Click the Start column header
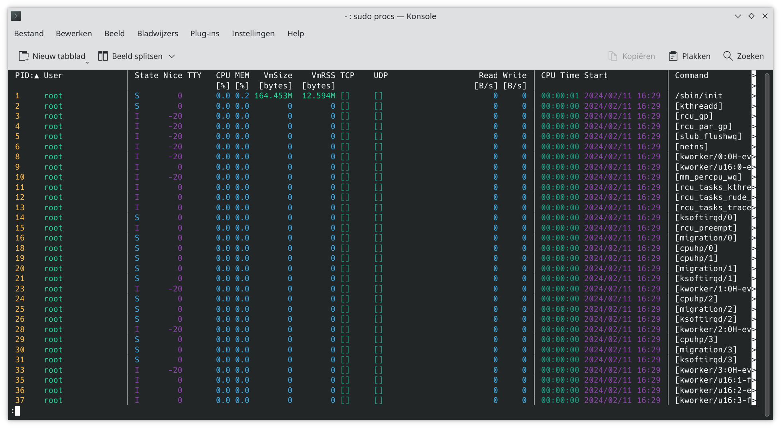 click(596, 75)
